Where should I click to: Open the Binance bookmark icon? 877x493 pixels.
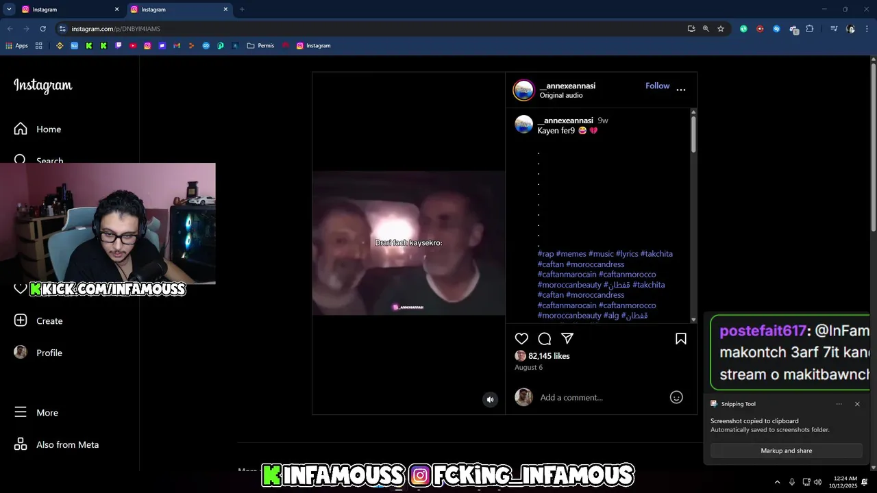(x=60, y=46)
